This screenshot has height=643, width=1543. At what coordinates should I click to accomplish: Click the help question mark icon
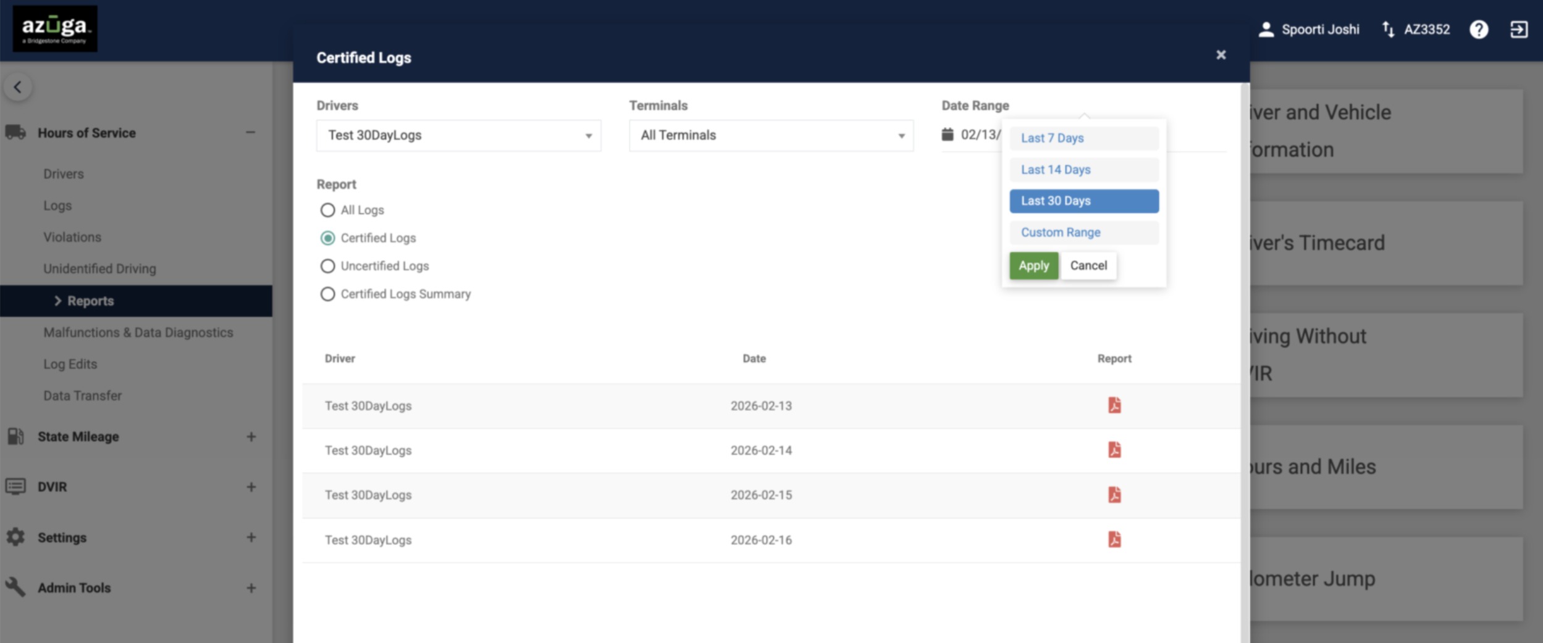[1479, 29]
